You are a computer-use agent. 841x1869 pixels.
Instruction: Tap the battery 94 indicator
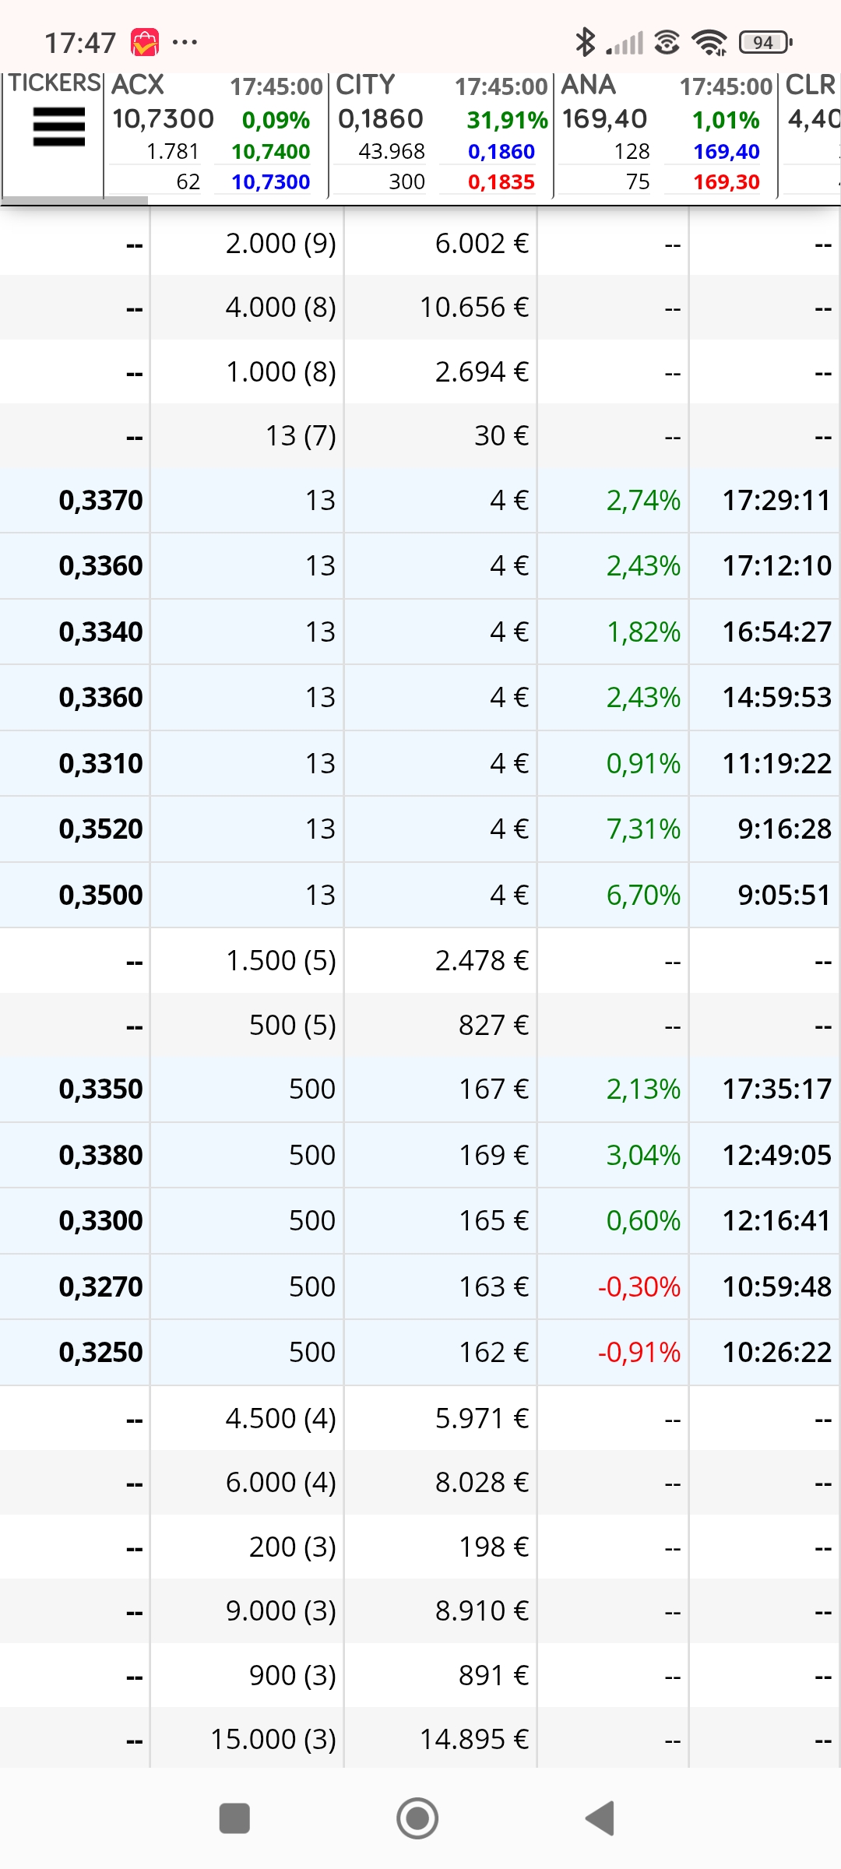[766, 42]
